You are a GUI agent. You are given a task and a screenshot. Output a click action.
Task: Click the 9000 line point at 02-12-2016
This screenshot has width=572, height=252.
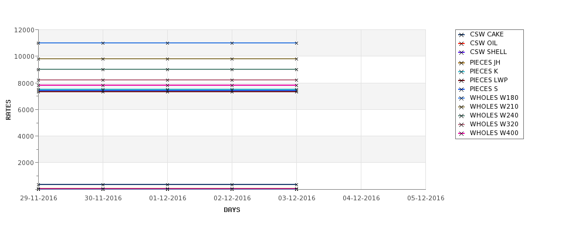(232, 69)
